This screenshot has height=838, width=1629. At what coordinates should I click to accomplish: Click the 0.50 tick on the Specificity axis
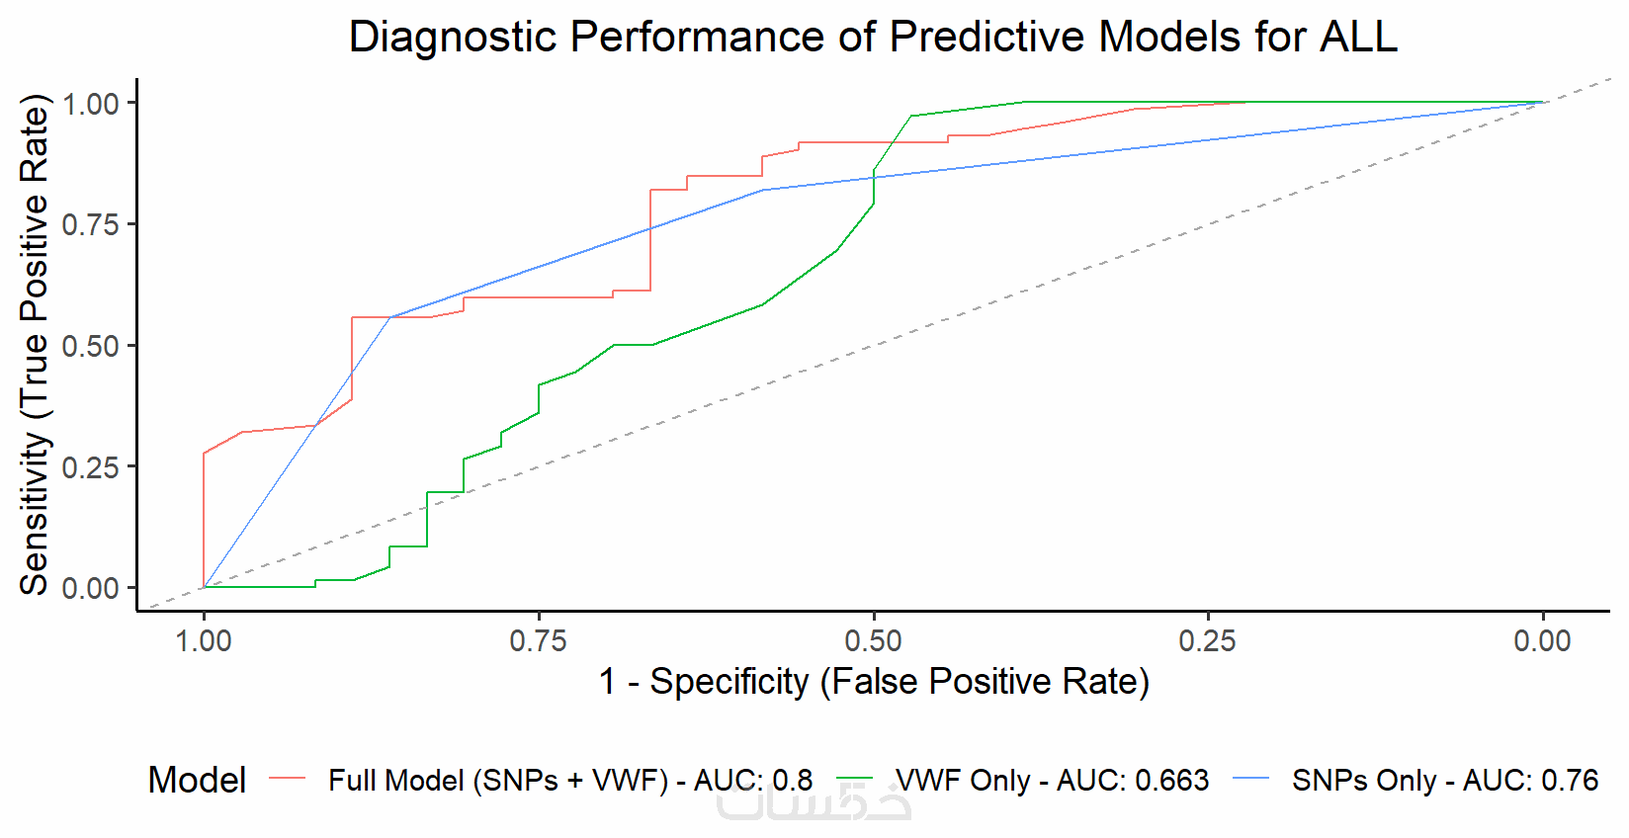874,641
